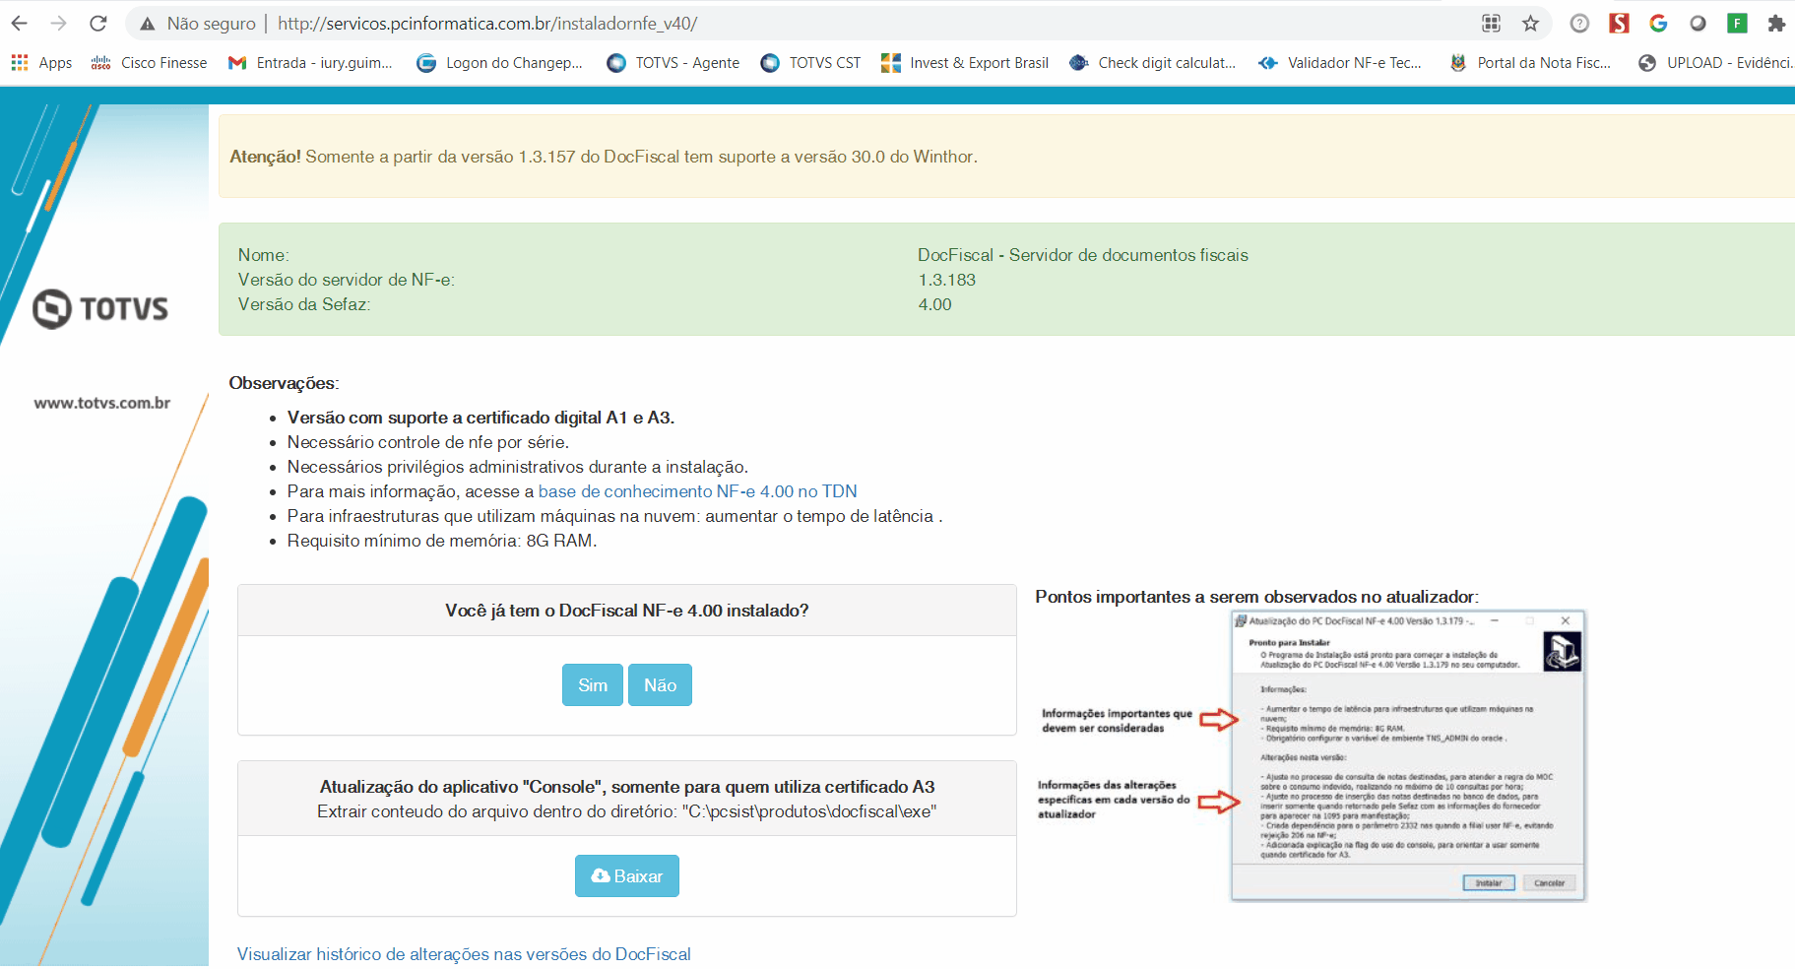1795x969 pixels.
Task: Reload the current page
Action: 97,23
